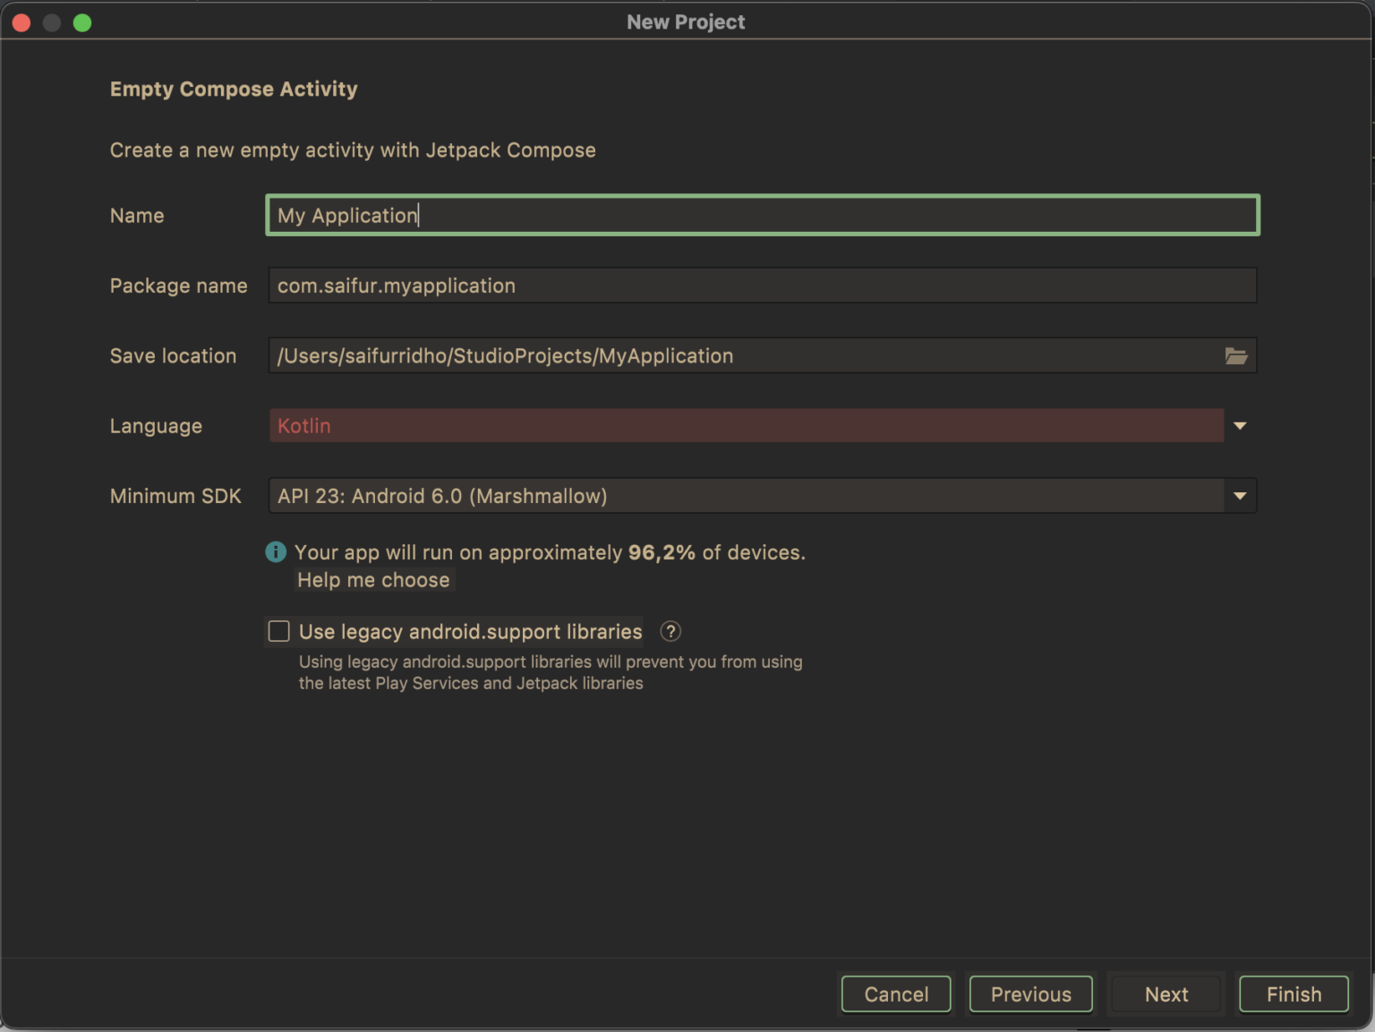This screenshot has height=1032, width=1375.
Task: Click the API 23 Marshmallow SDK field
Action: (x=745, y=496)
